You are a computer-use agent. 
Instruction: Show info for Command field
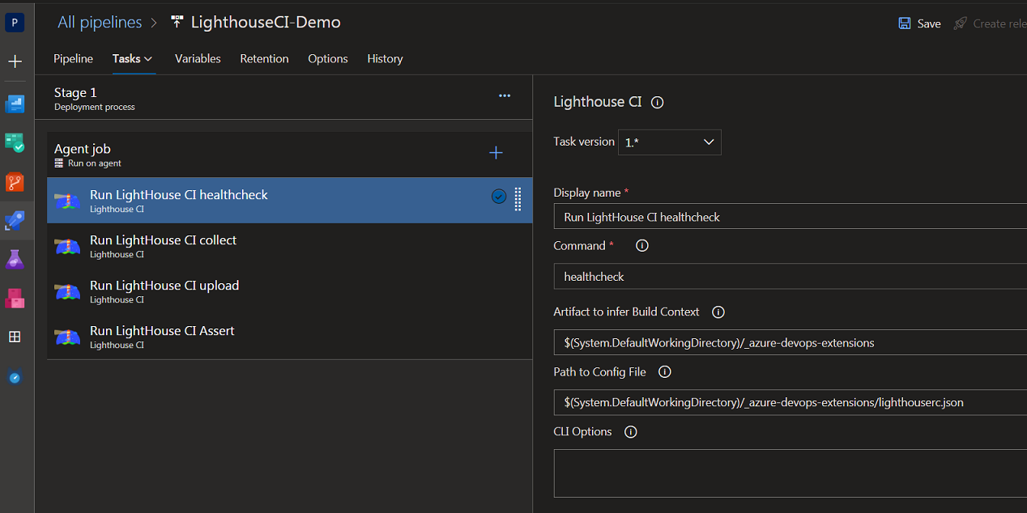(642, 246)
